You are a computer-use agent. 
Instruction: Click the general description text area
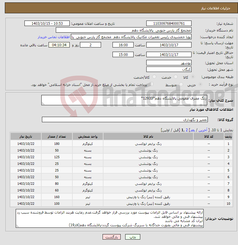point(124,100)
